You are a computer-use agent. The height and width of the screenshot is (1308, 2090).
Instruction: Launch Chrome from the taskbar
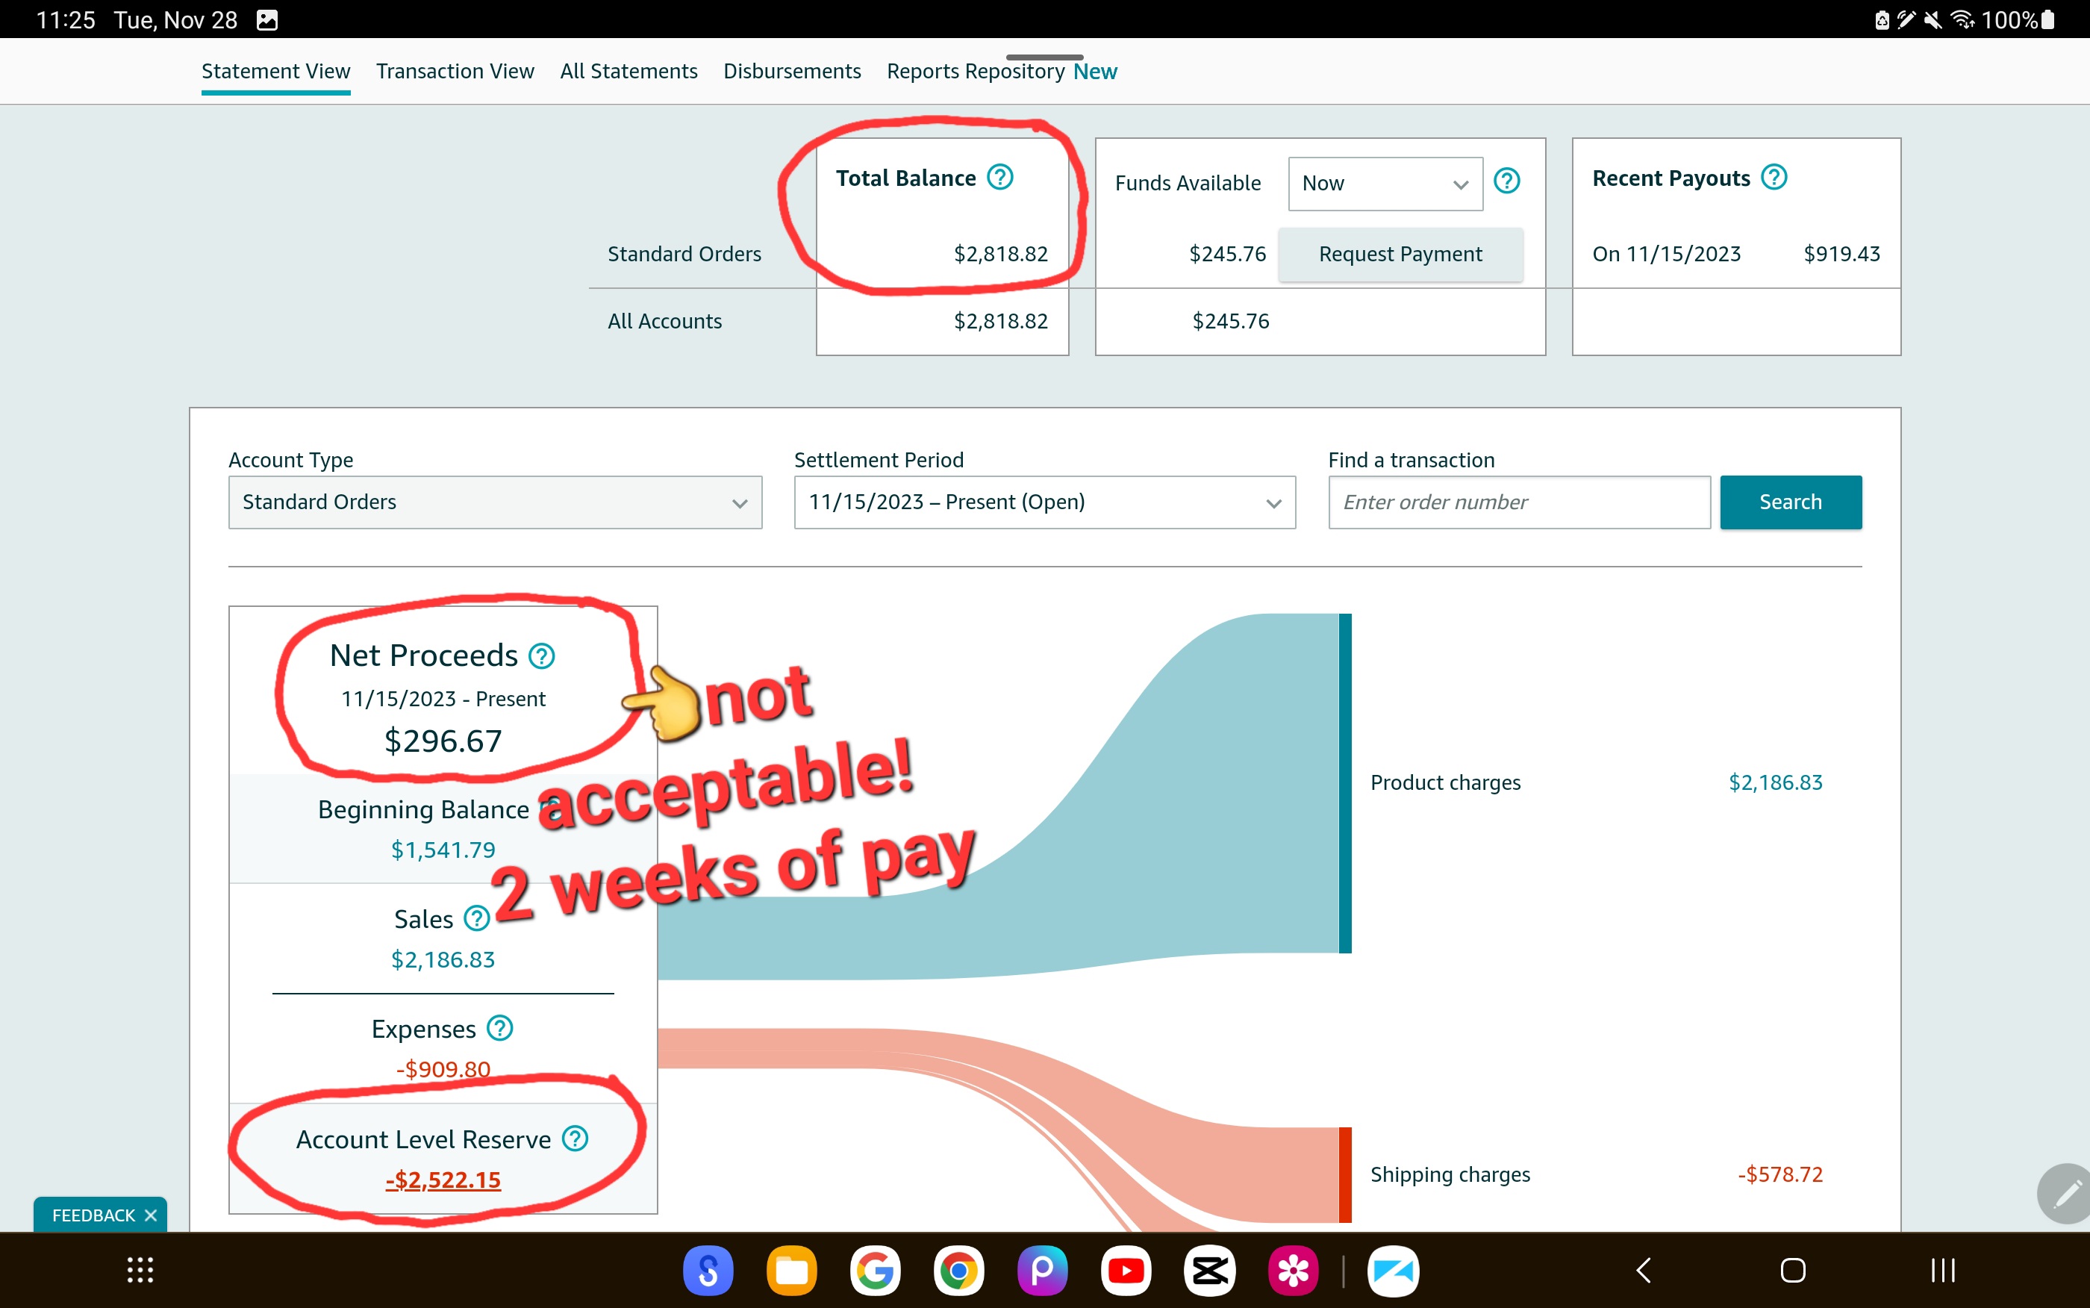tap(958, 1271)
